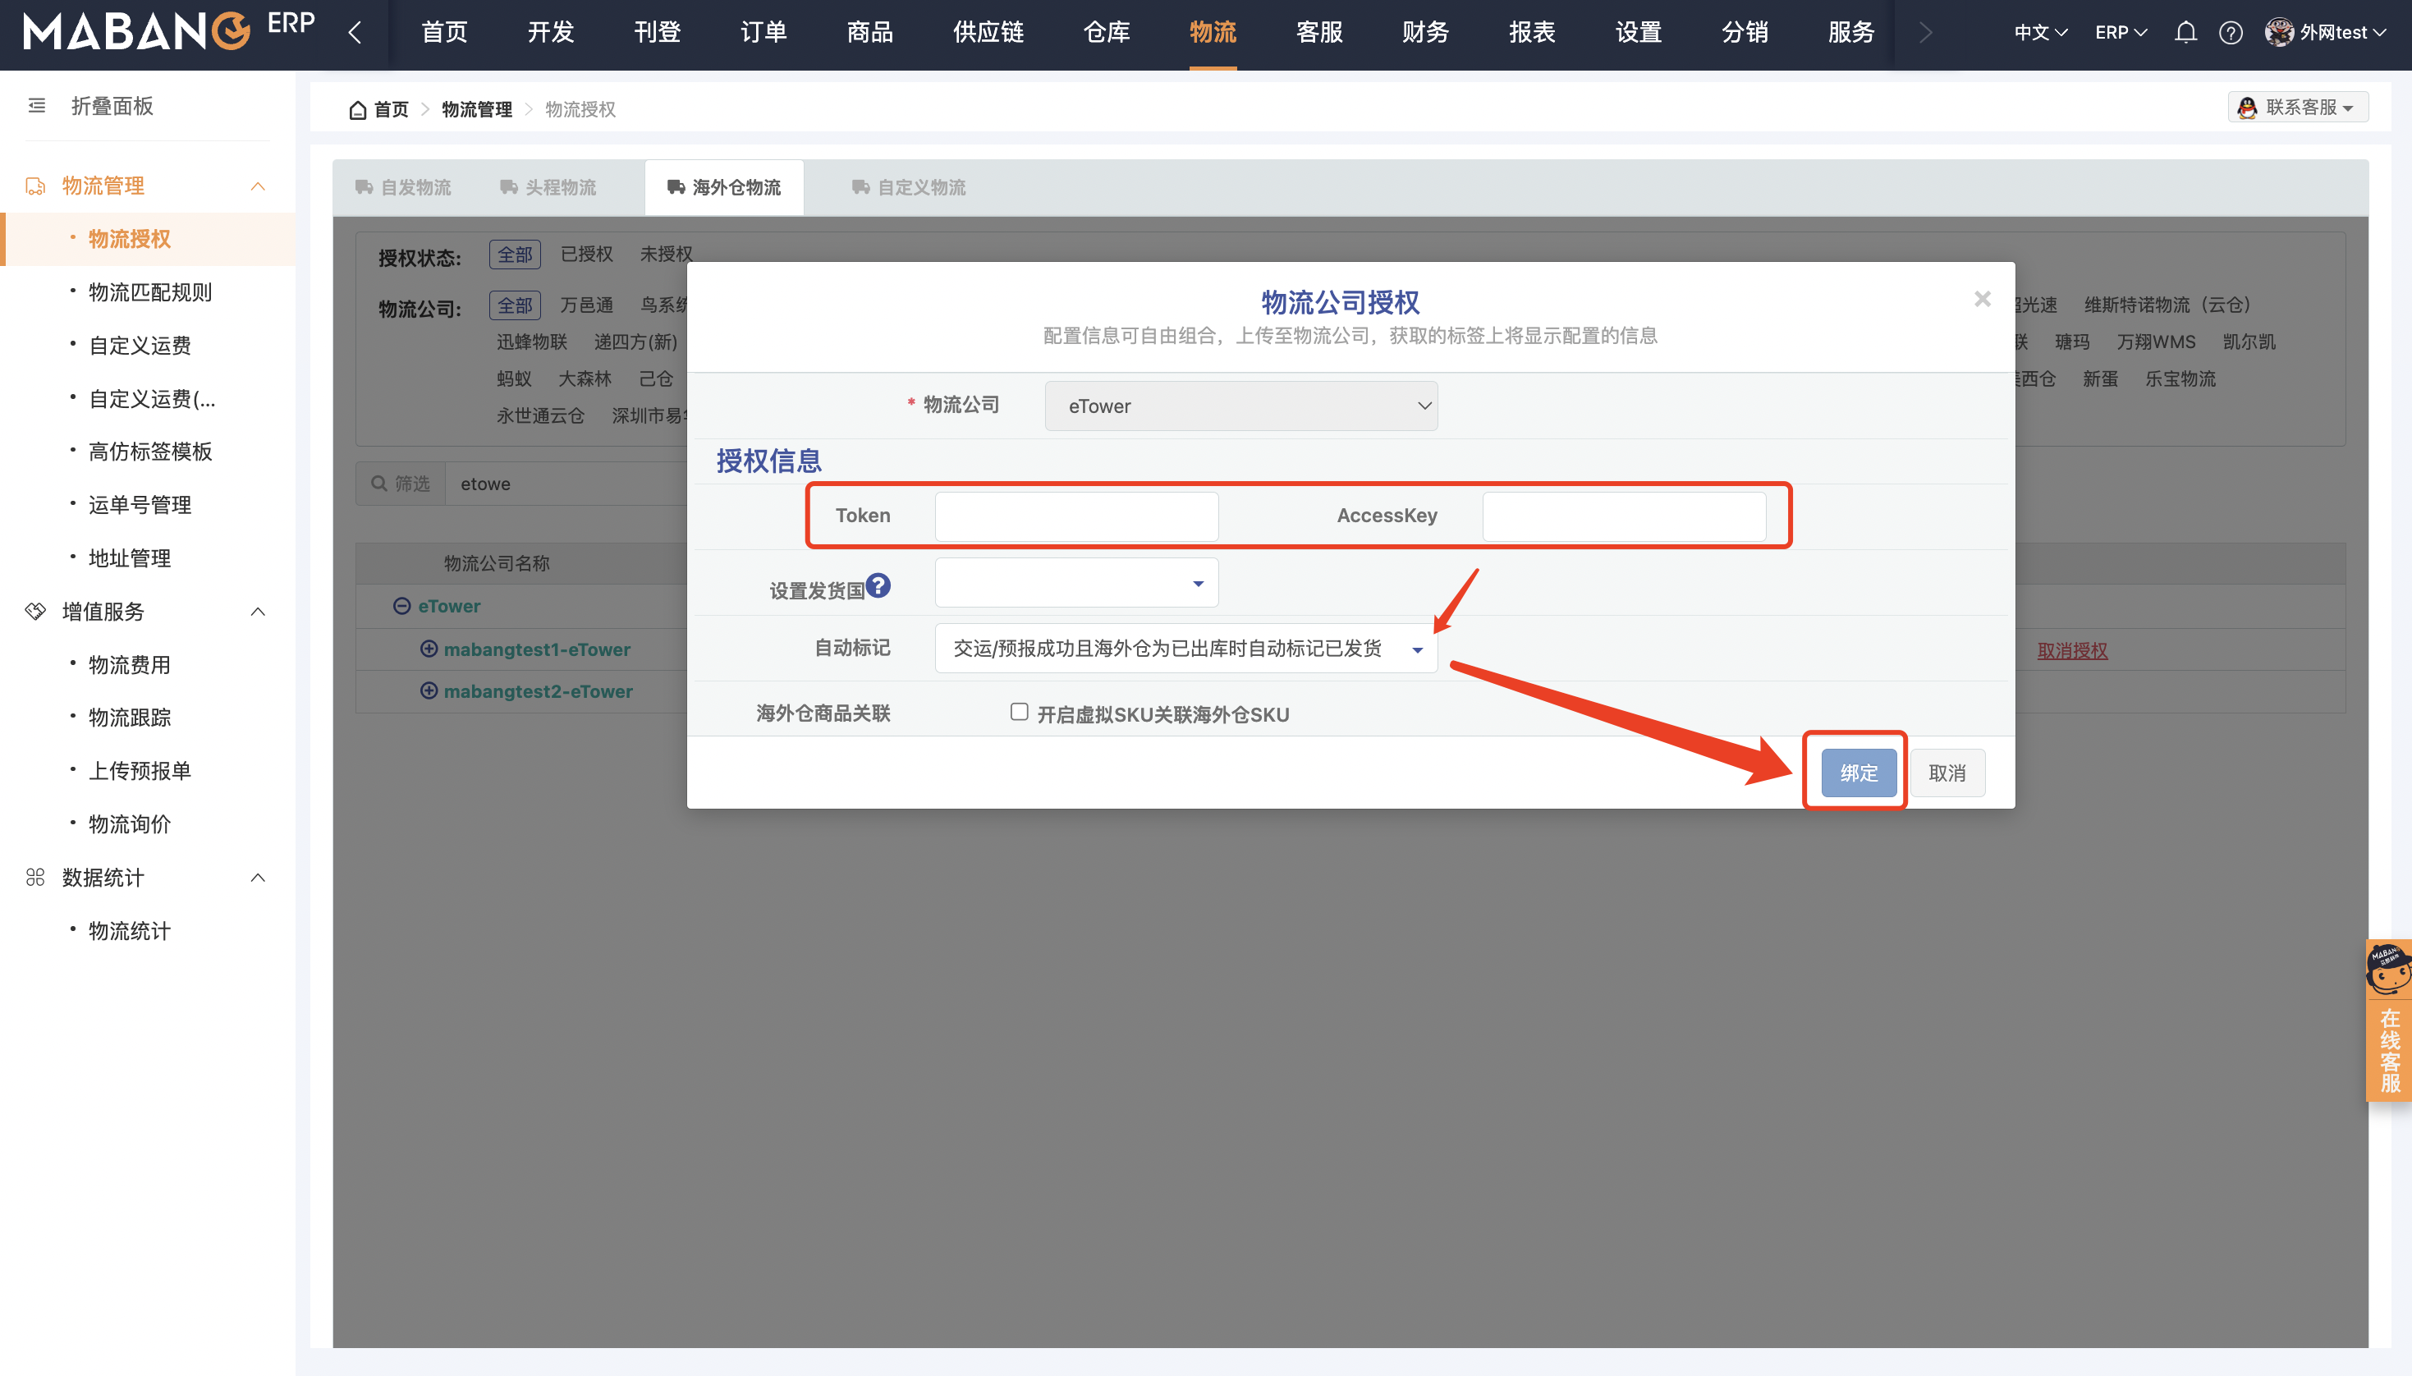Click the Token input field

click(x=1076, y=516)
